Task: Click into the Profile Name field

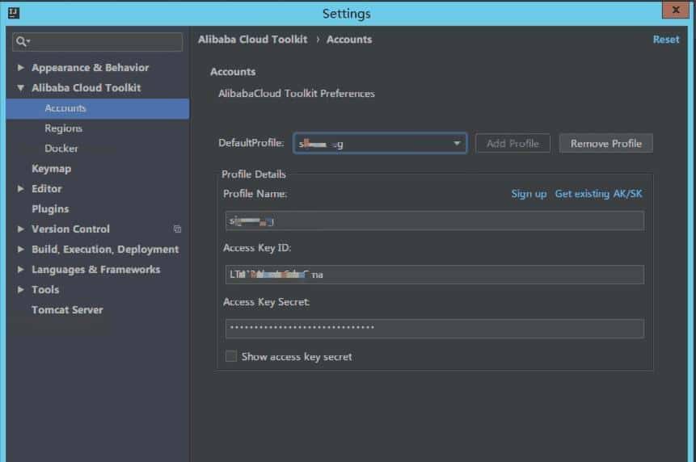Action: click(x=435, y=220)
